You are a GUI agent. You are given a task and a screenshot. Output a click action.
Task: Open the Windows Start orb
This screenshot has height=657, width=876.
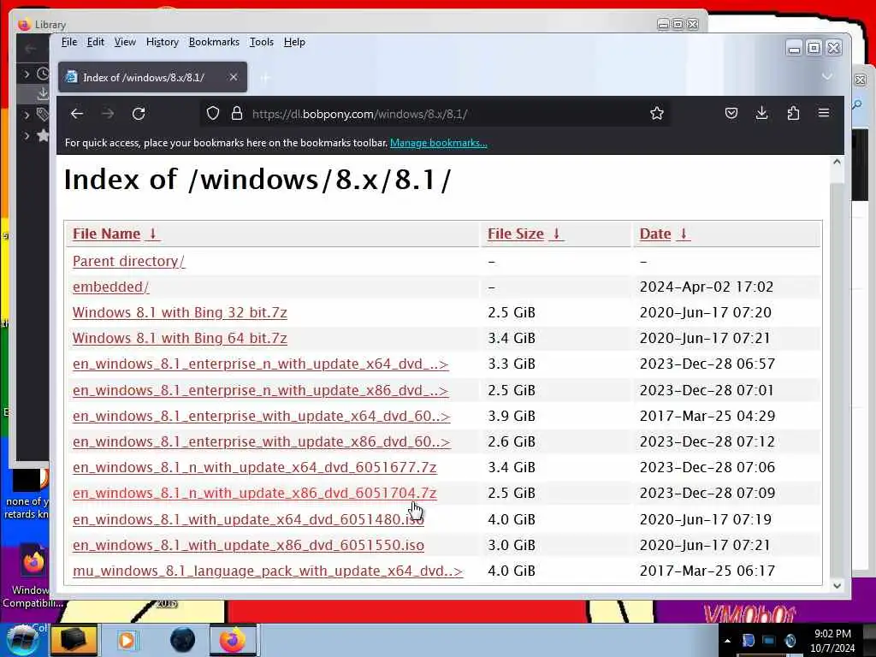[22, 640]
